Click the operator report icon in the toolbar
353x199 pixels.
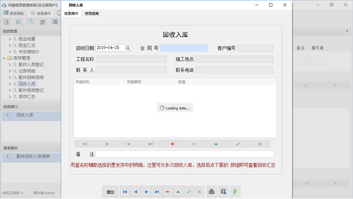click(x=42, y=22)
